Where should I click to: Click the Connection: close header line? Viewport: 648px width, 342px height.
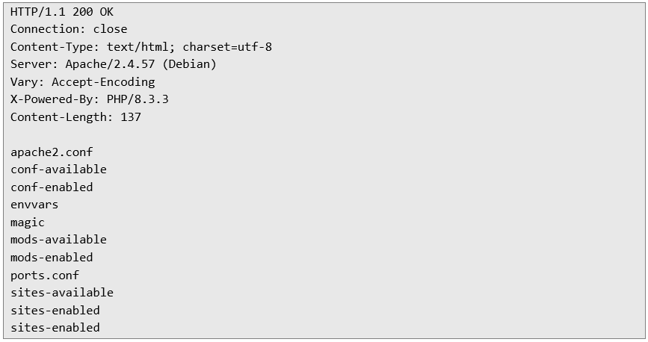click(69, 29)
